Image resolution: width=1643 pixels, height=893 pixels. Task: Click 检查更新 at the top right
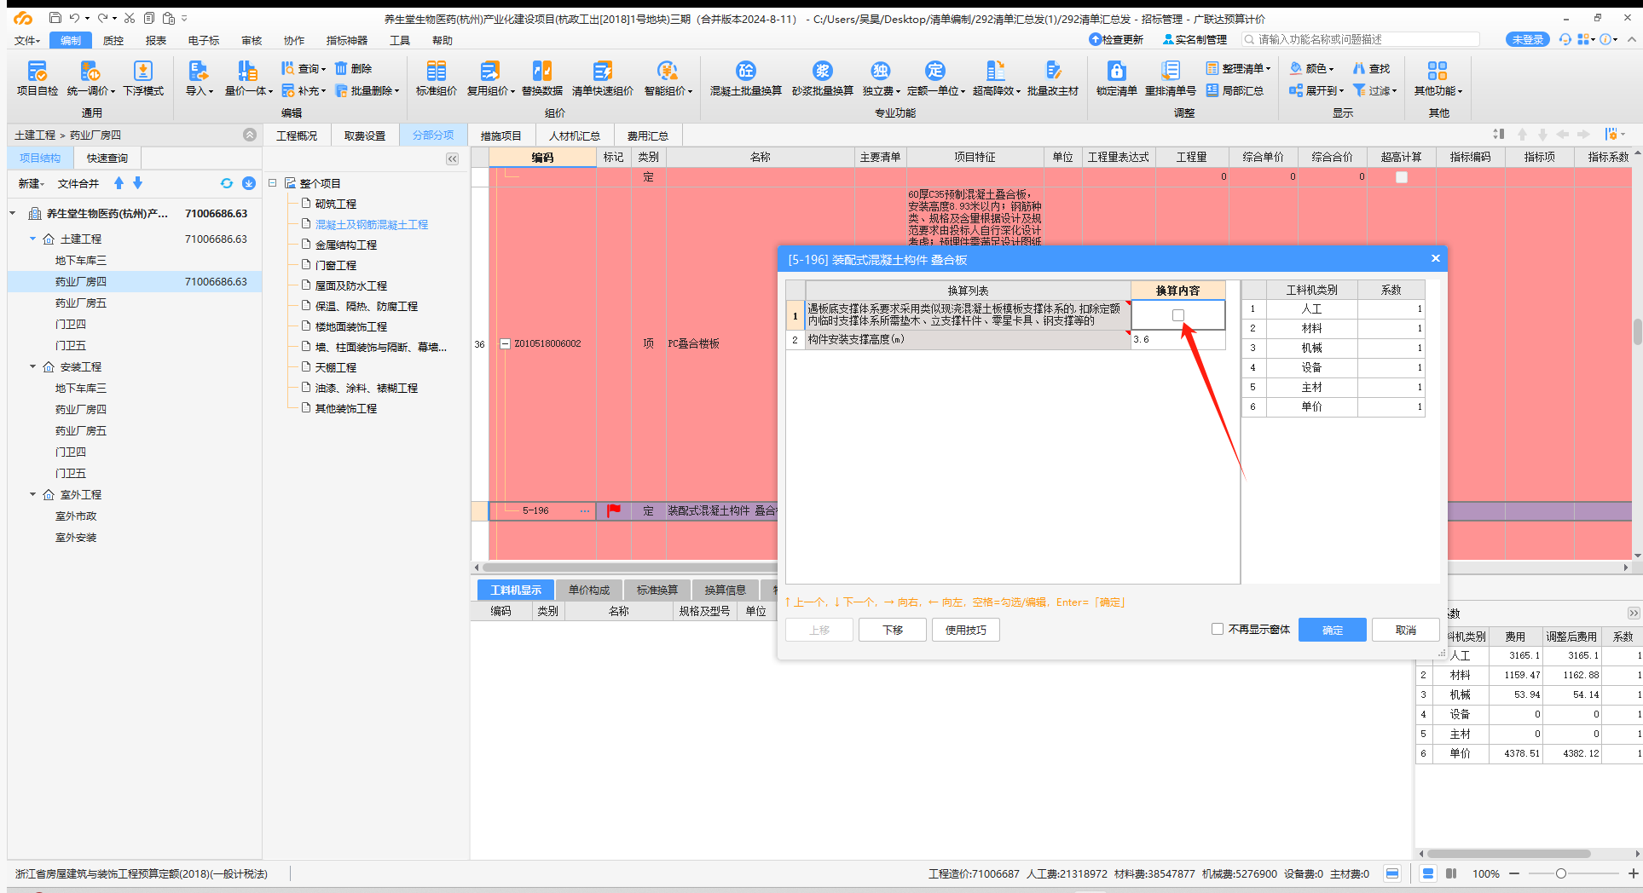(1116, 39)
